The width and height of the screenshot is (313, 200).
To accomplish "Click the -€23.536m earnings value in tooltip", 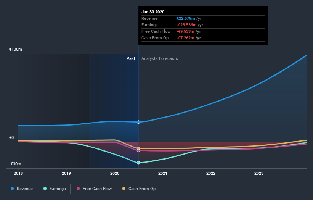I will pos(186,25).
